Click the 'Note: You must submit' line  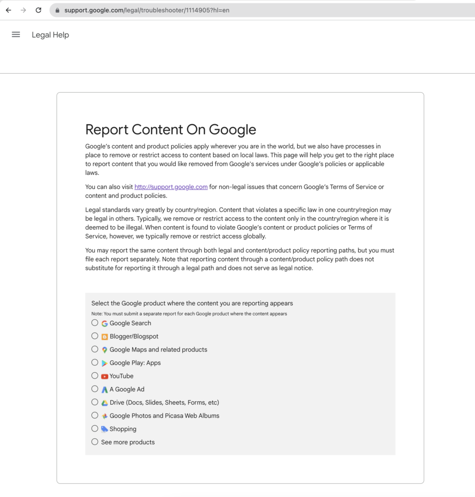(189, 314)
